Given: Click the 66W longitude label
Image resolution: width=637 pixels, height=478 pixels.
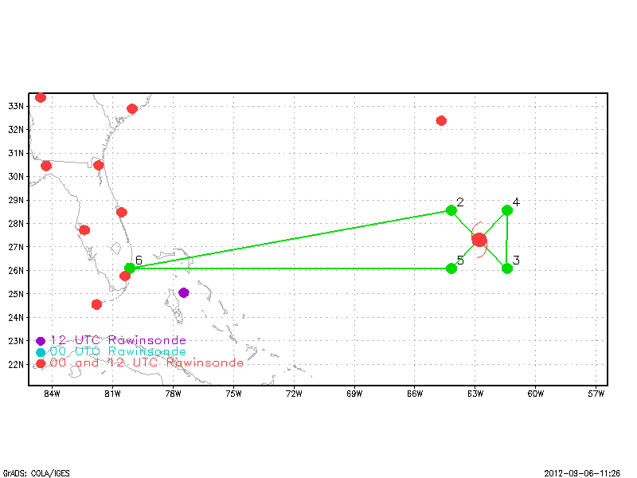Looking at the screenshot, I should [415, 394].
